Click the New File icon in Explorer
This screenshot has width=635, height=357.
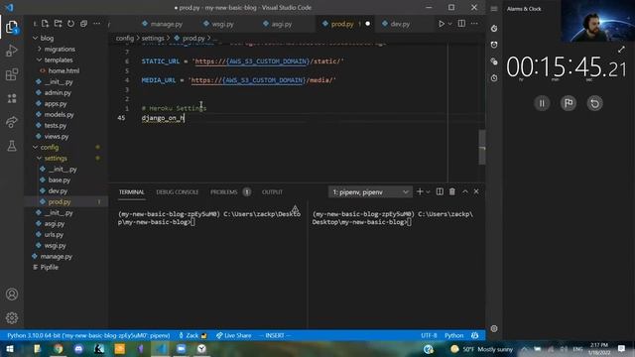click(x=45, y=24)
